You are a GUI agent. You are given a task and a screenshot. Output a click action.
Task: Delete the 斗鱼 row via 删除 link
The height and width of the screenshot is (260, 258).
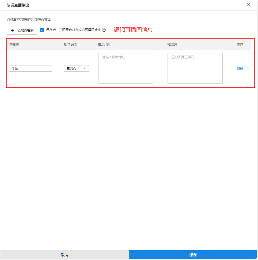point(240,68)
